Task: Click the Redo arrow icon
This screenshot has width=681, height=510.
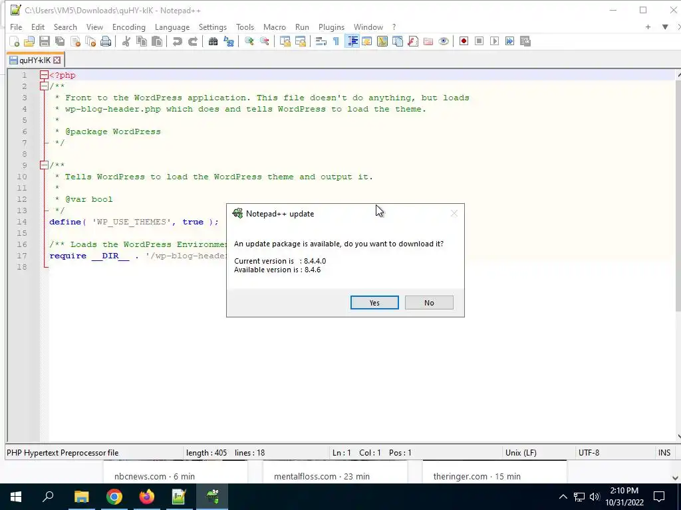Action: pos(192,42)
